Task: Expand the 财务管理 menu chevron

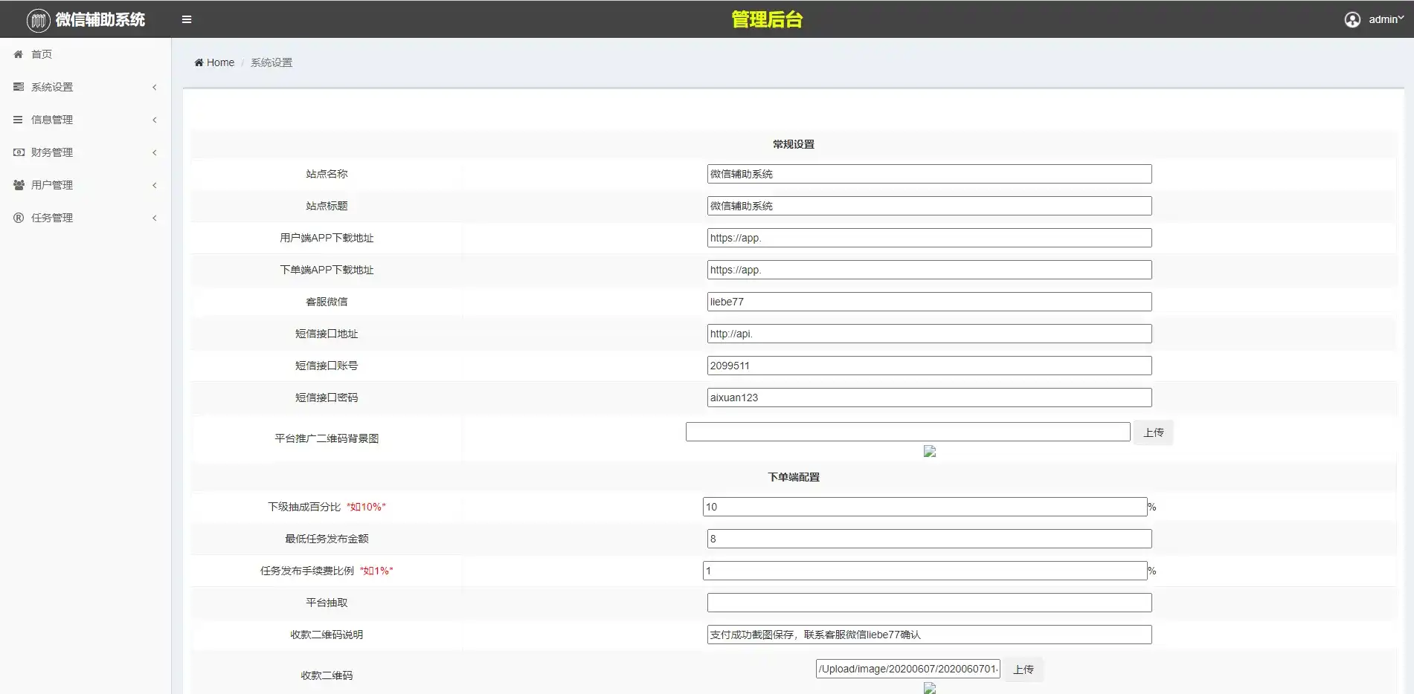Action: [155, 152]
